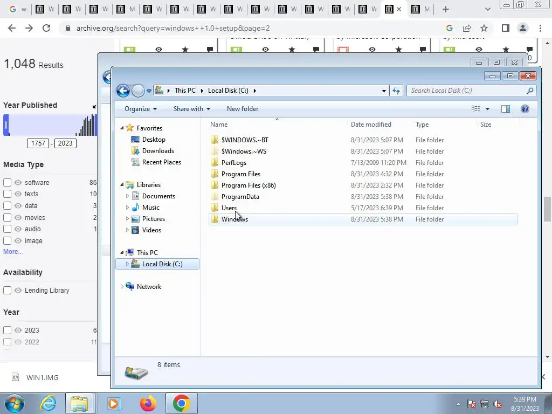Show Chrome's tab search dropdown
This screenshot has width=552, height=414.
[487, 9]
